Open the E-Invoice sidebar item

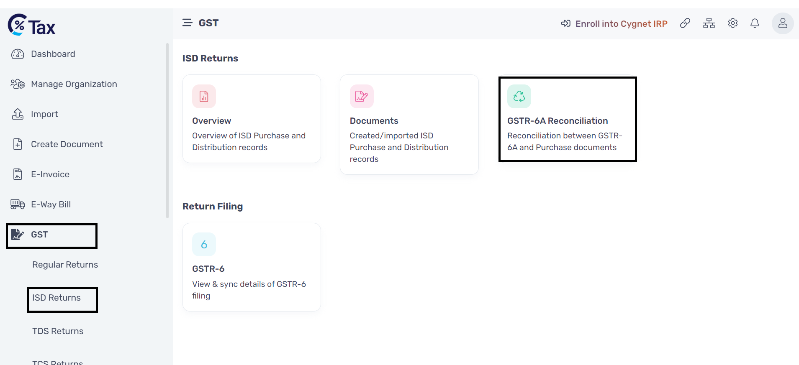pos(40,174)
